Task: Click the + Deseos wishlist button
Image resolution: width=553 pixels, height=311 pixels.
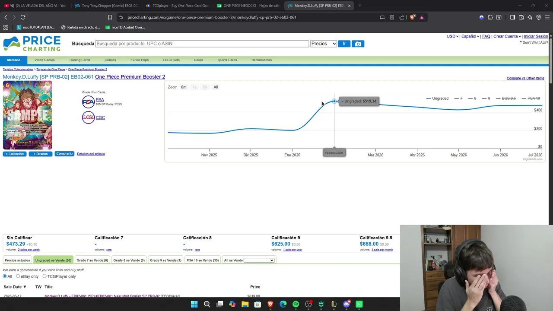Action: [x=41, y=154]
